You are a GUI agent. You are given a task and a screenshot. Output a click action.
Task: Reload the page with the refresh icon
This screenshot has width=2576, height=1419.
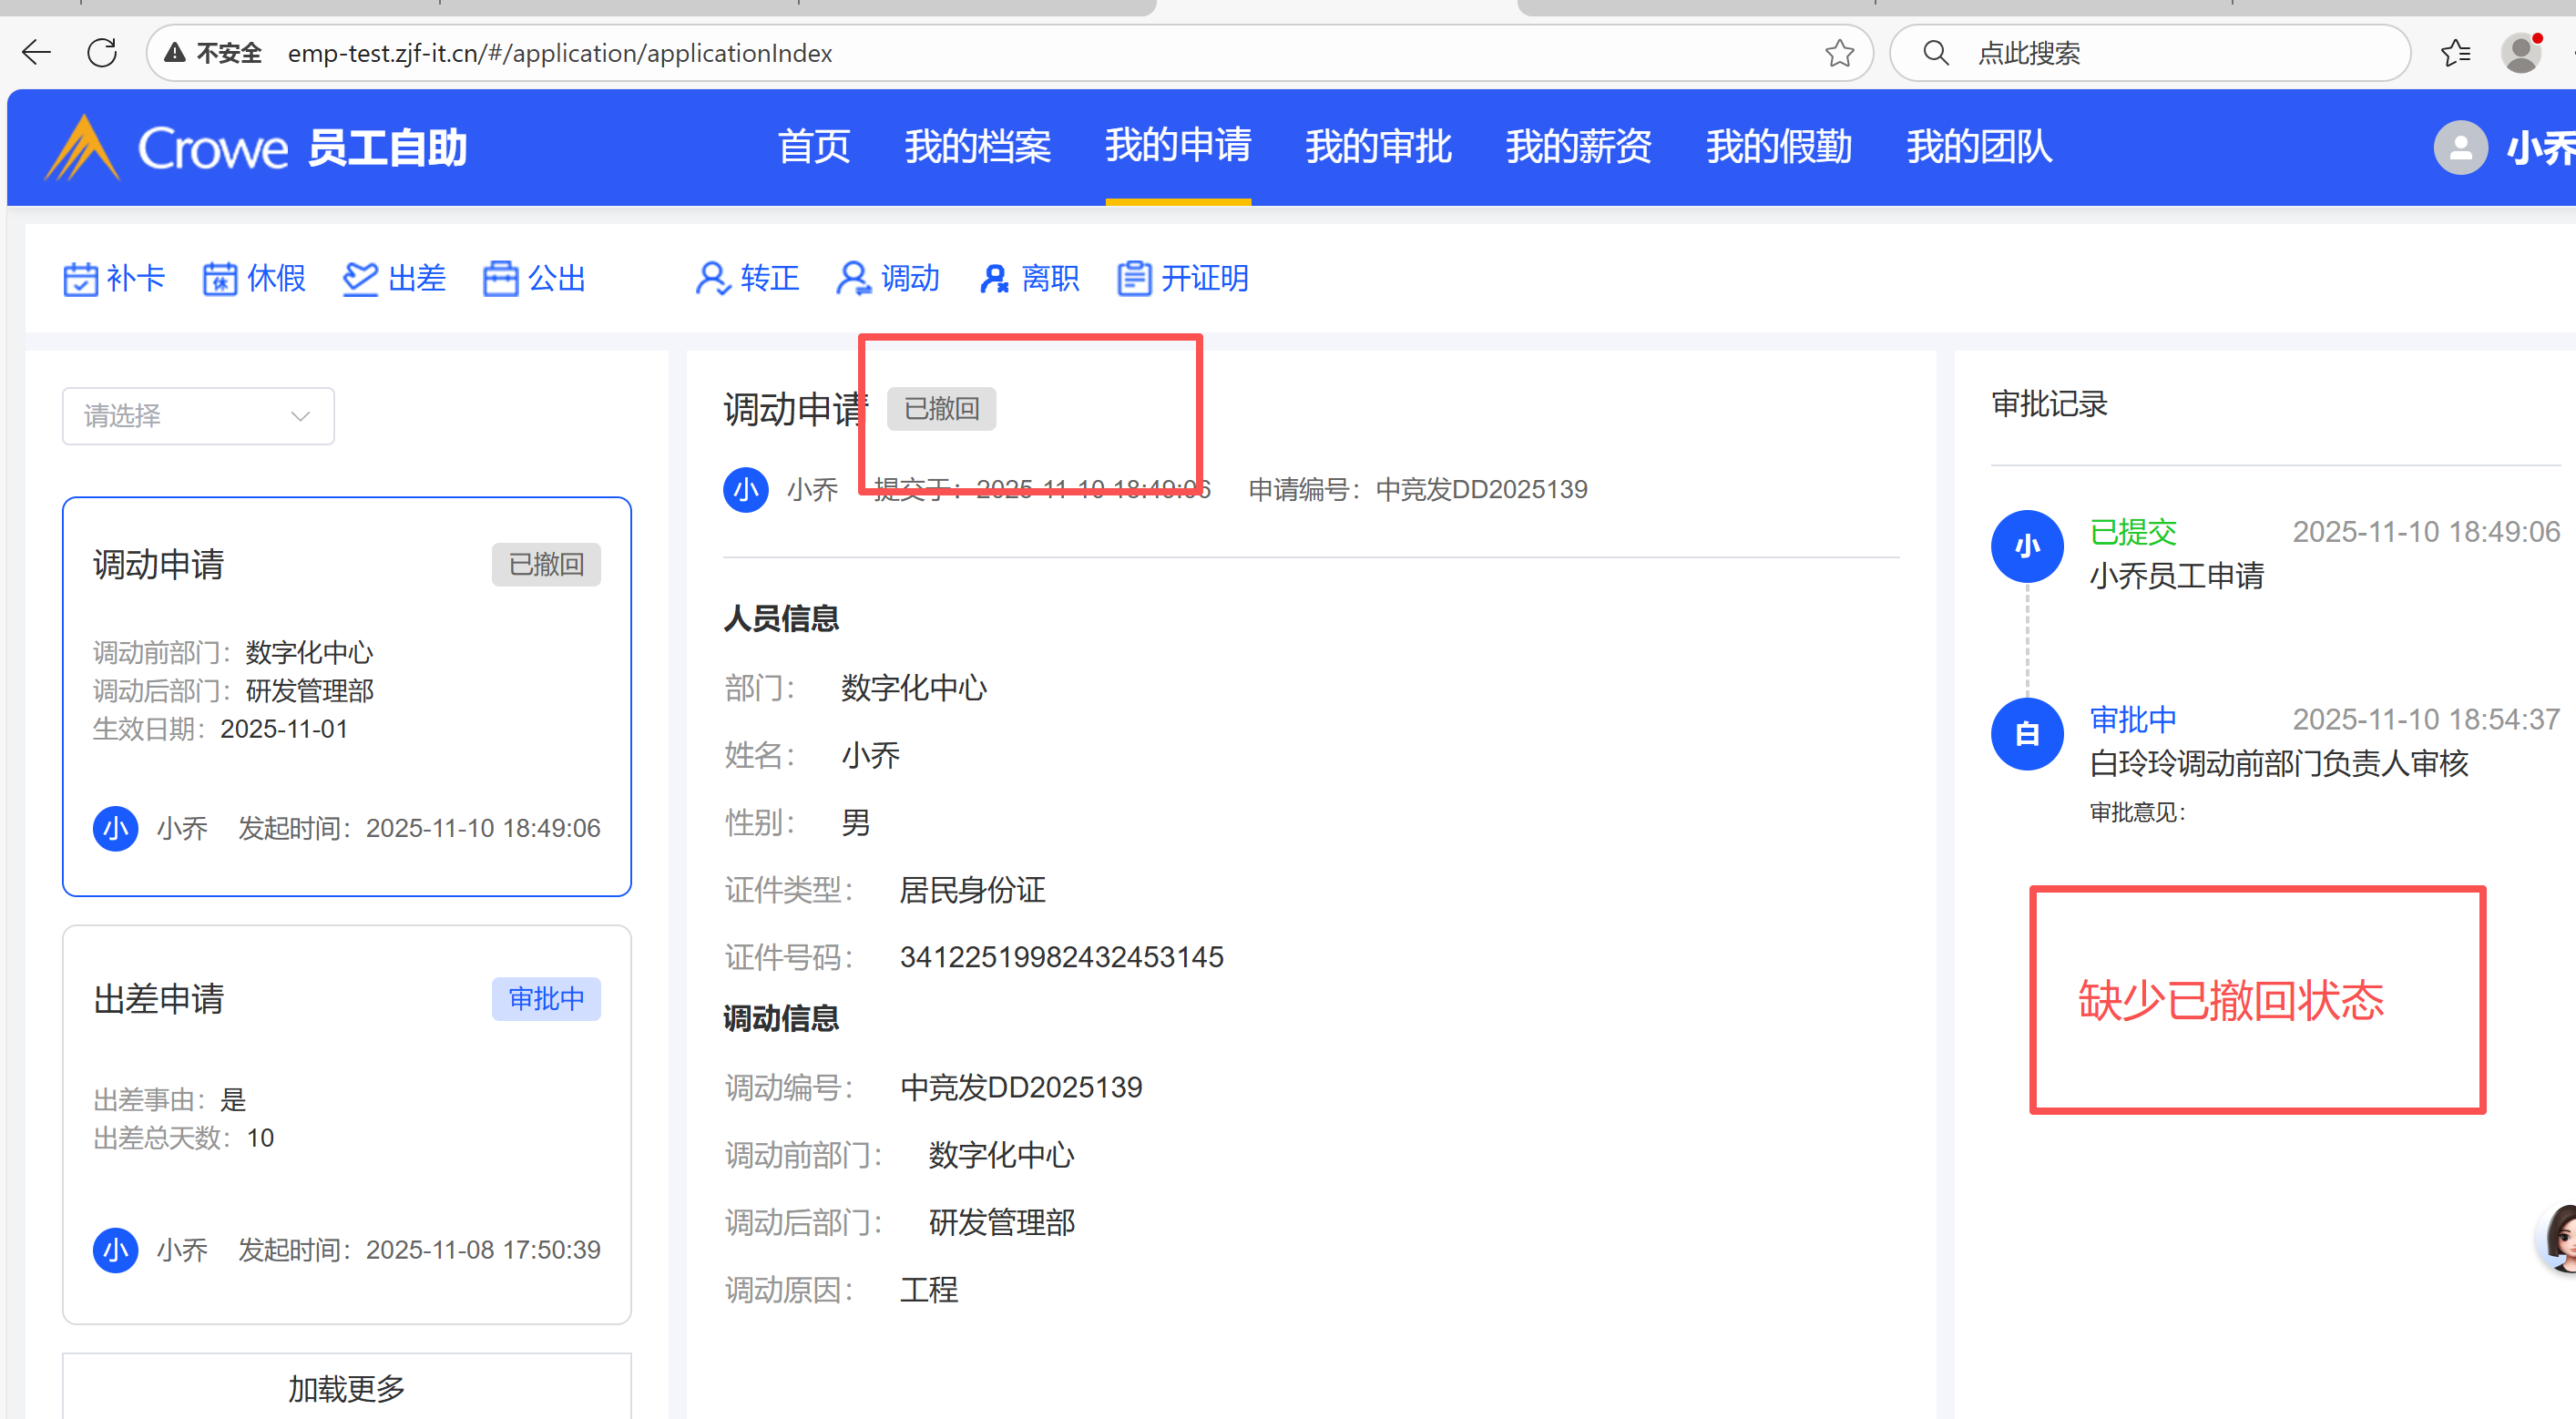pos(102,53)
